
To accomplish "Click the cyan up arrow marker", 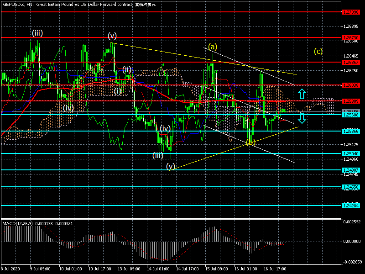I will pos(301,94).
